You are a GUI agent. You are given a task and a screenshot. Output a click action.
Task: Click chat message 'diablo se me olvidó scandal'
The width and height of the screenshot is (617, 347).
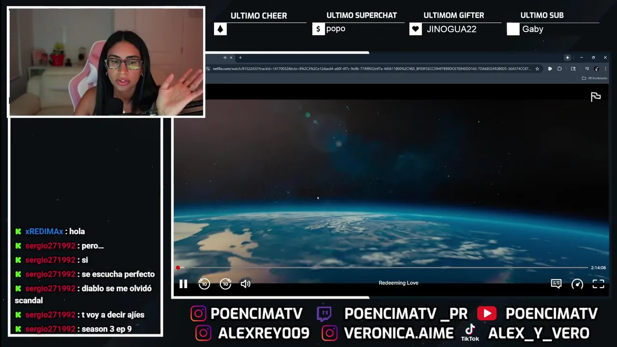[x=83, y=294]
